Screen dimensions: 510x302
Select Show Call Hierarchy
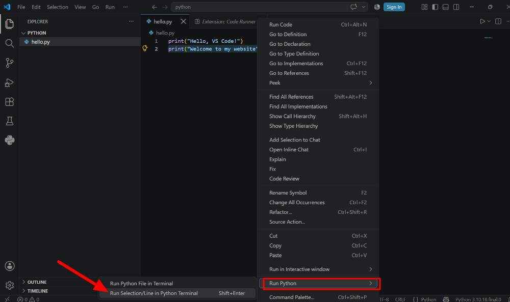(x=318, y=116)
